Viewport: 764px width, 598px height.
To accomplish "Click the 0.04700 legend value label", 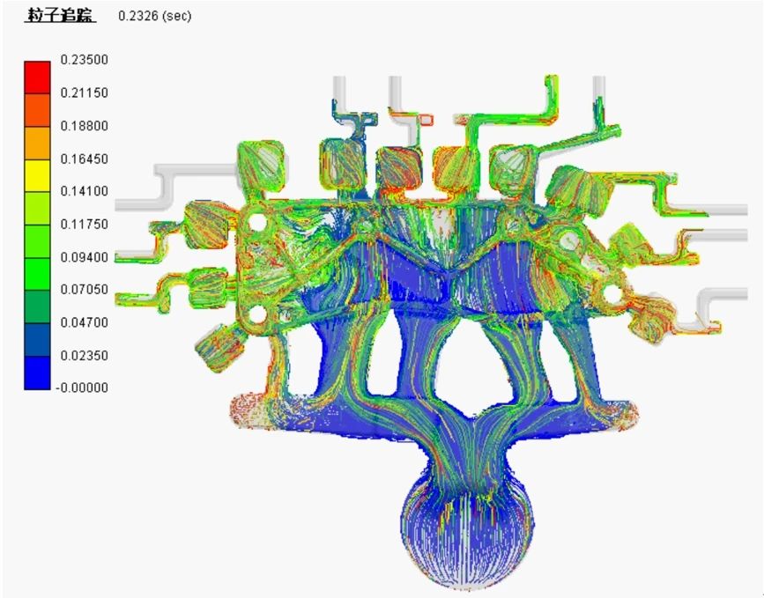I will pos(83,322).
